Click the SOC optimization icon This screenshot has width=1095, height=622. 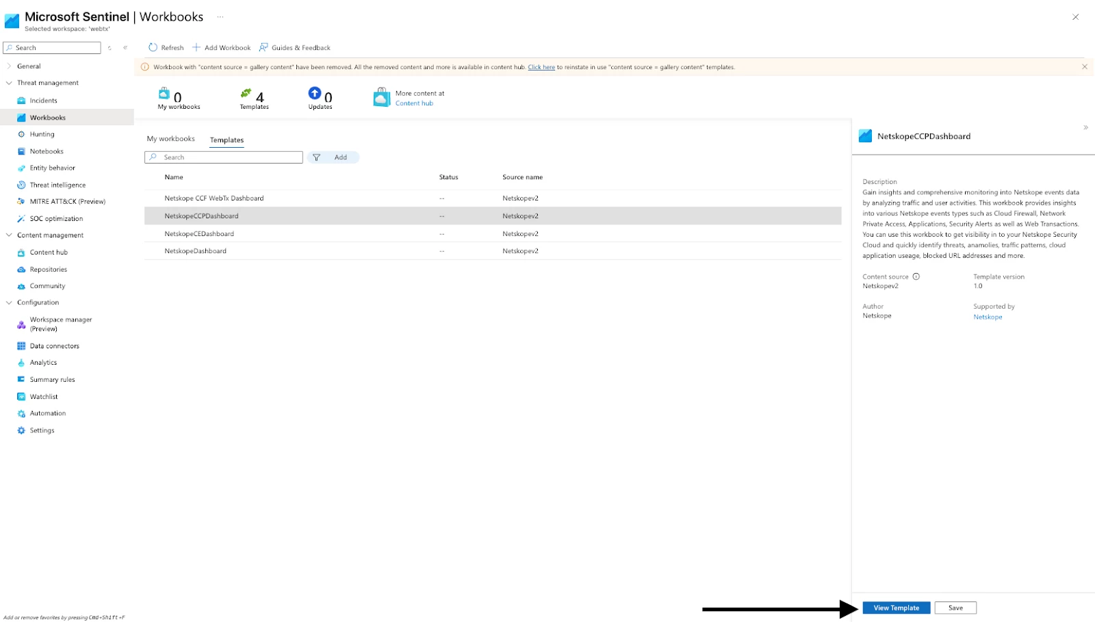pyautogui.click(x=21, y=218)
